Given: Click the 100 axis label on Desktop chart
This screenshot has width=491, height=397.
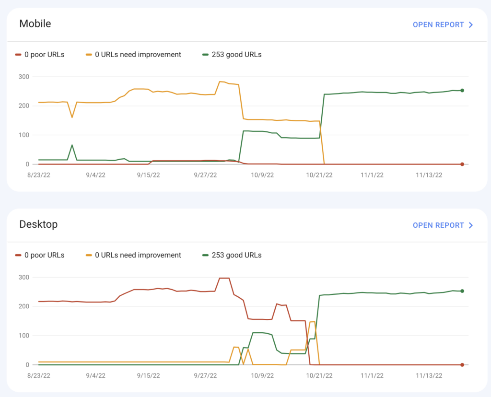Looking at the screenshot, I should 24,336.
